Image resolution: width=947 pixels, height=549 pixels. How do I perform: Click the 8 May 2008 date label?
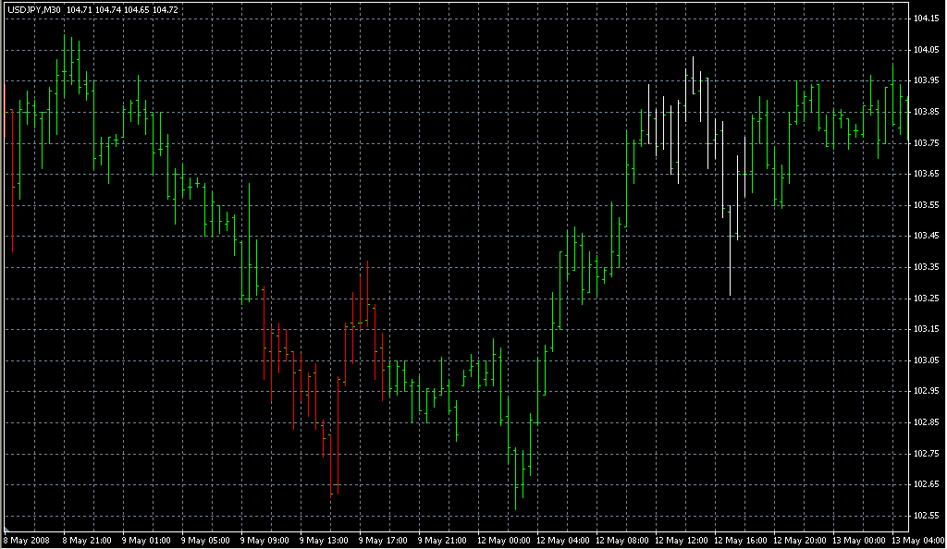coord(27,541)
